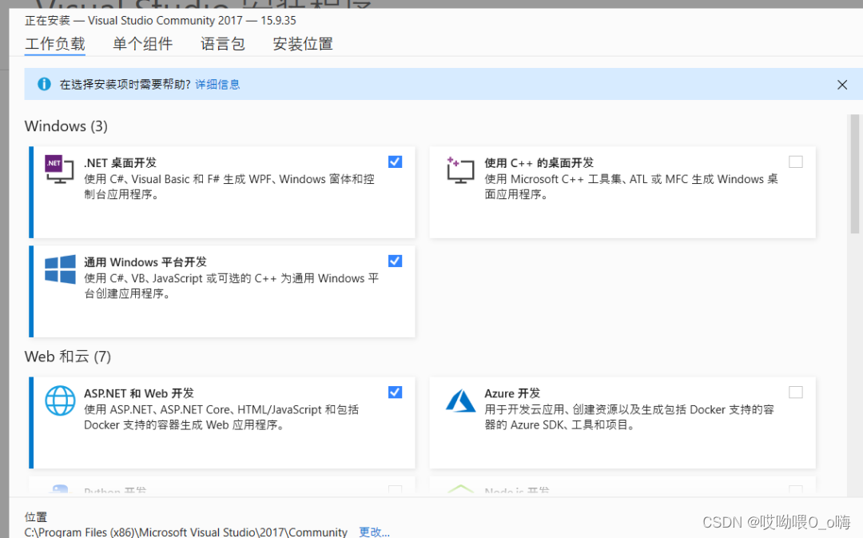The height and width of the screenshot is (538, 863).
Task: Uncheck the .NET 桌面开发 workload checkbox
Action: pos(396,162)
